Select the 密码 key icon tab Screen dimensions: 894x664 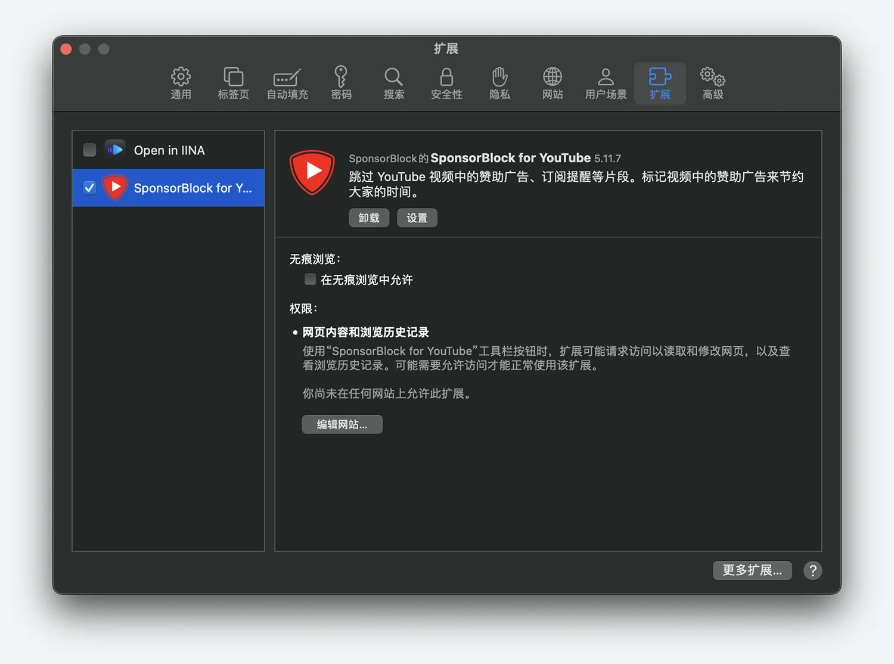pyautogui.click(x=341, y=83)
